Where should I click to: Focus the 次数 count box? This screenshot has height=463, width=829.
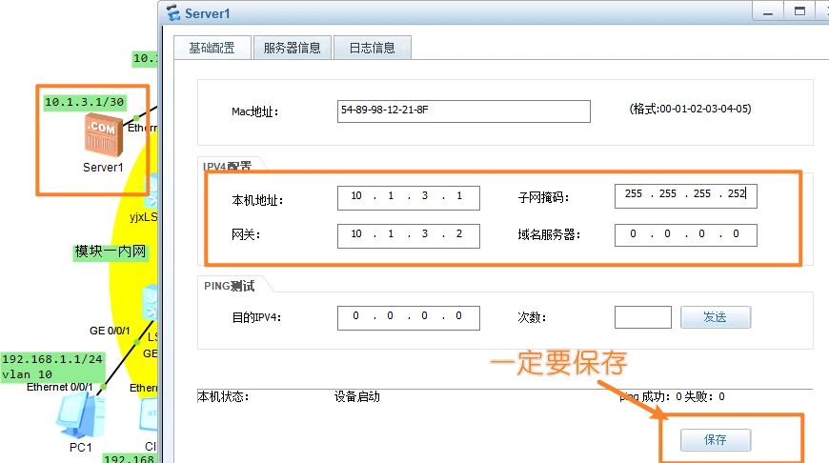coord(643,317)
